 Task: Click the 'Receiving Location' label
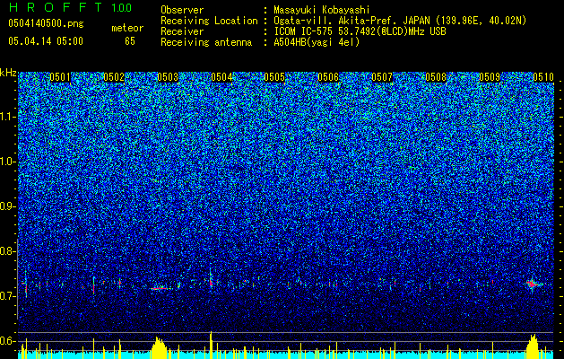tap(209, 21)
